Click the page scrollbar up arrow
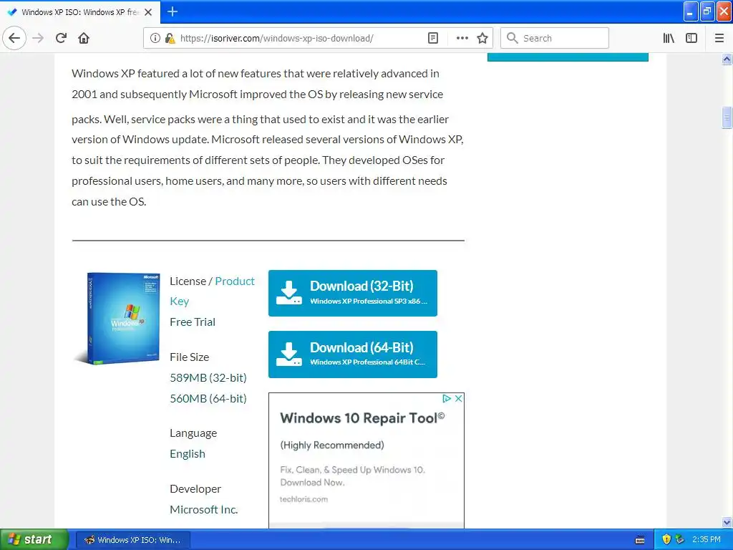Viewport: 733px width, 550px height. [x=727, y=59]
